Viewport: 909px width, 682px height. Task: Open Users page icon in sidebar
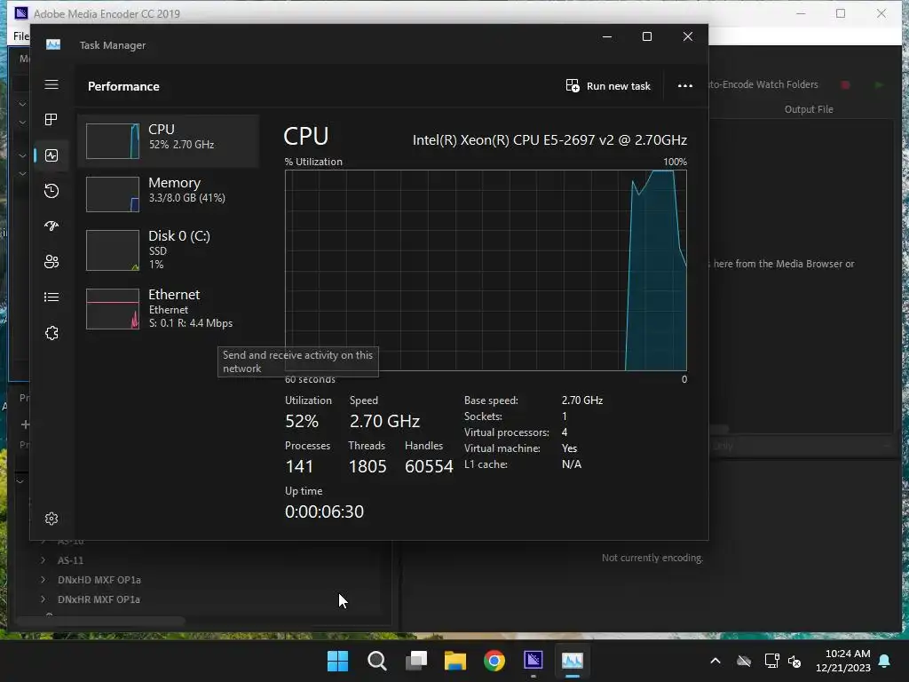click(x=51, y=262)
